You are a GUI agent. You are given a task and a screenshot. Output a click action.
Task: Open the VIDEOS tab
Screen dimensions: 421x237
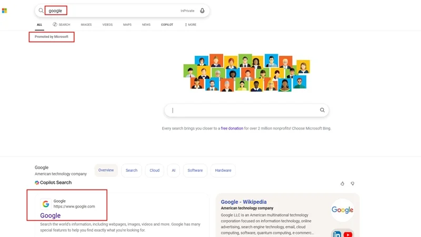pos(107,25)
